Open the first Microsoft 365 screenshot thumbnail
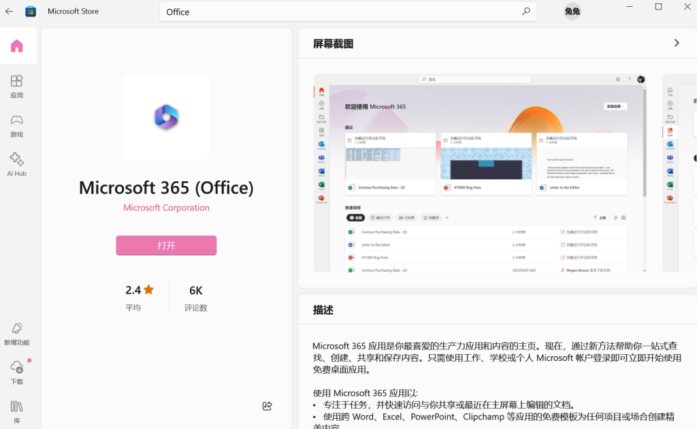Viewport: 697px width, 429px height. click(x=480, y=173)
